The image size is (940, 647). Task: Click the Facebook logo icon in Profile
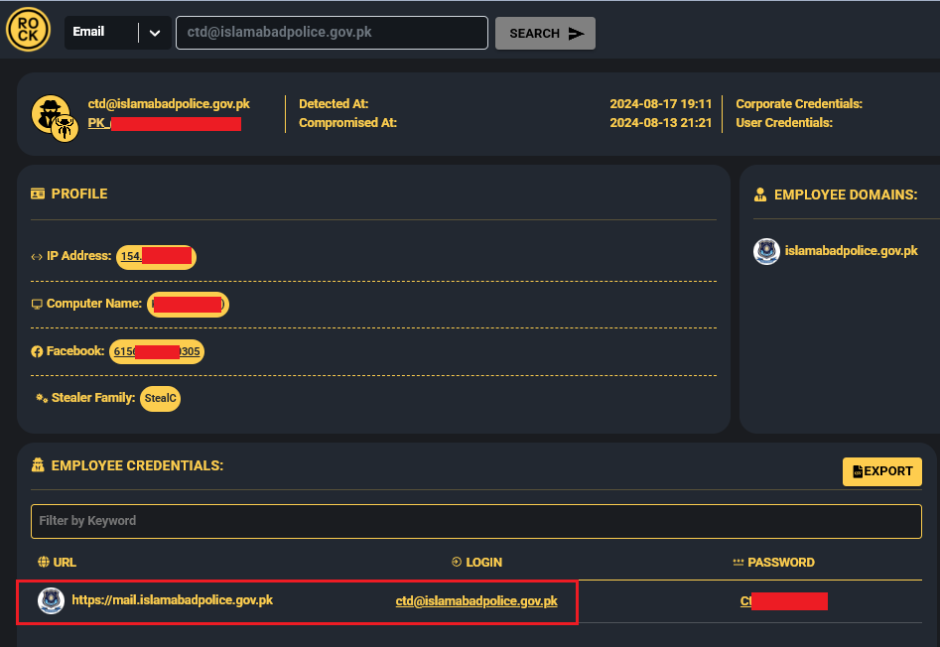[x=37, y=351]
